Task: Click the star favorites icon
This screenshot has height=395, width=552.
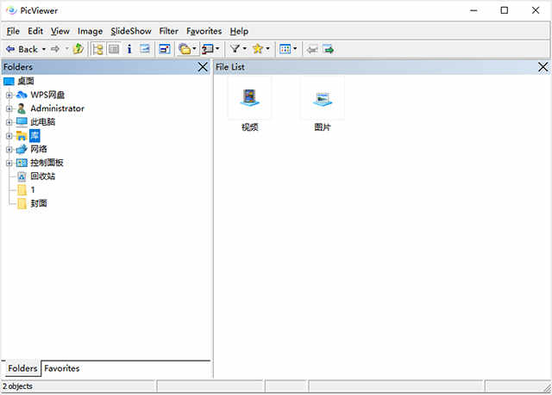Action: point(258,49)
